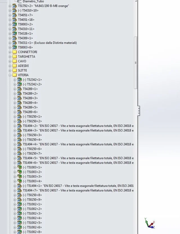Click the Diametro_Tubo sketch icon

click(19, 1)
